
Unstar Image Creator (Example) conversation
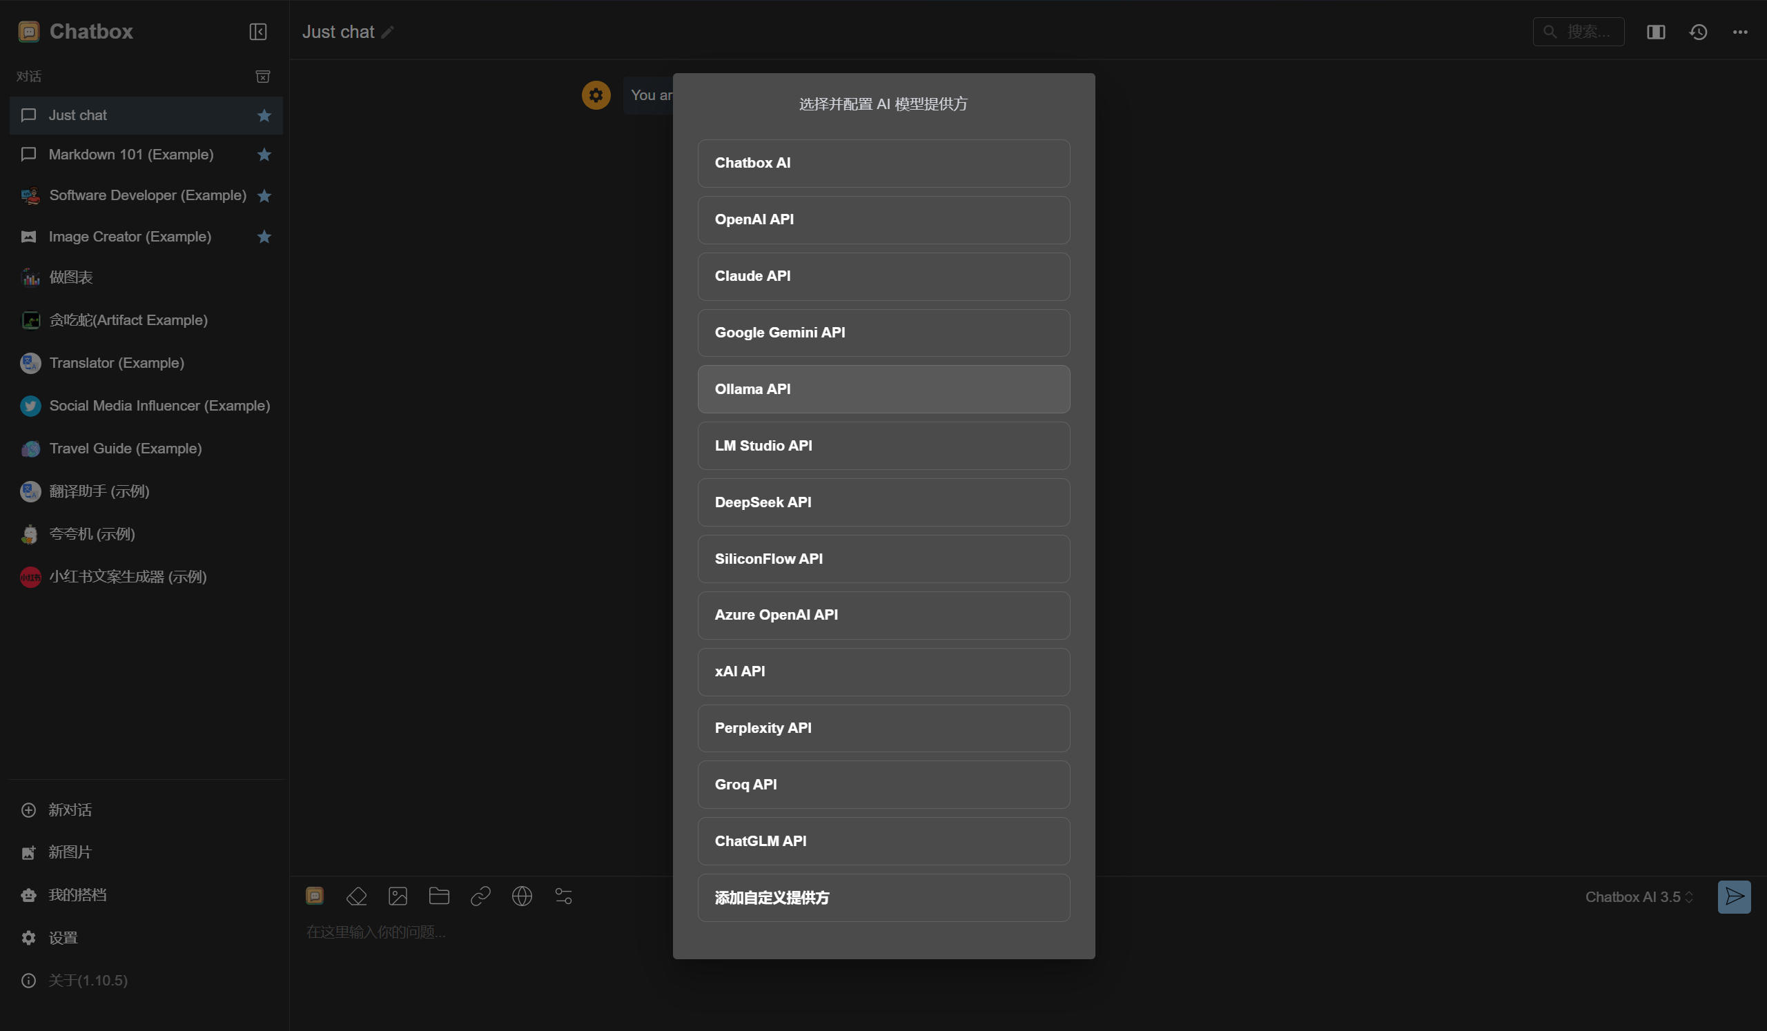pos(264,237)
